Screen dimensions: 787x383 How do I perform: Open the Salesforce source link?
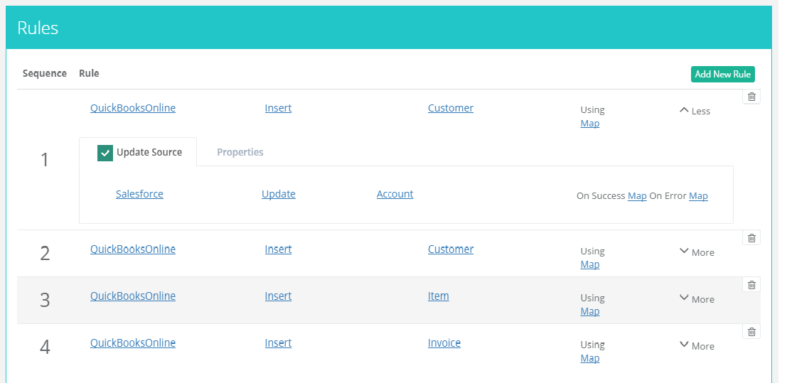click(139, 194)
